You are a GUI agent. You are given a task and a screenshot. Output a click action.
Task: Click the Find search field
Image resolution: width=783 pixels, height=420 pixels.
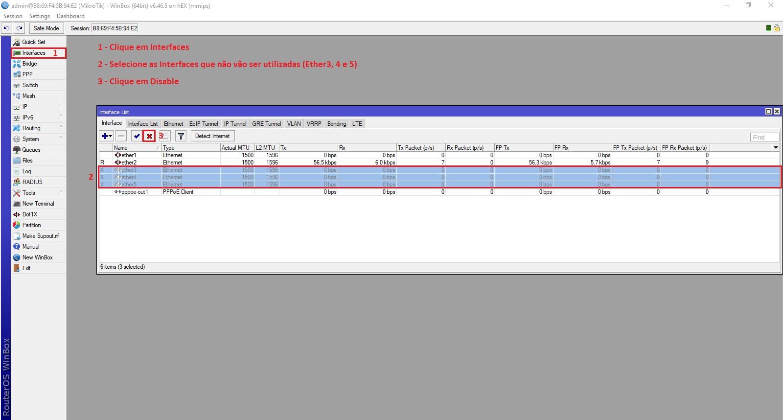(764, 137)
